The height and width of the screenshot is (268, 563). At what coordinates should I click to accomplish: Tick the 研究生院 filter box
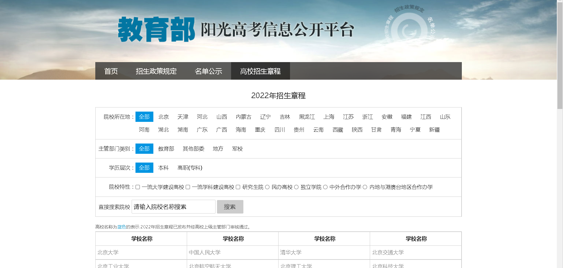pos(238,187)
